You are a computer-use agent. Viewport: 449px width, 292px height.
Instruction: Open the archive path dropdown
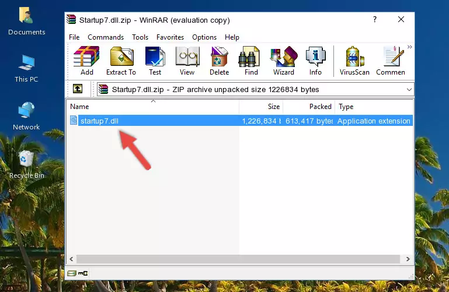(409, 90)
